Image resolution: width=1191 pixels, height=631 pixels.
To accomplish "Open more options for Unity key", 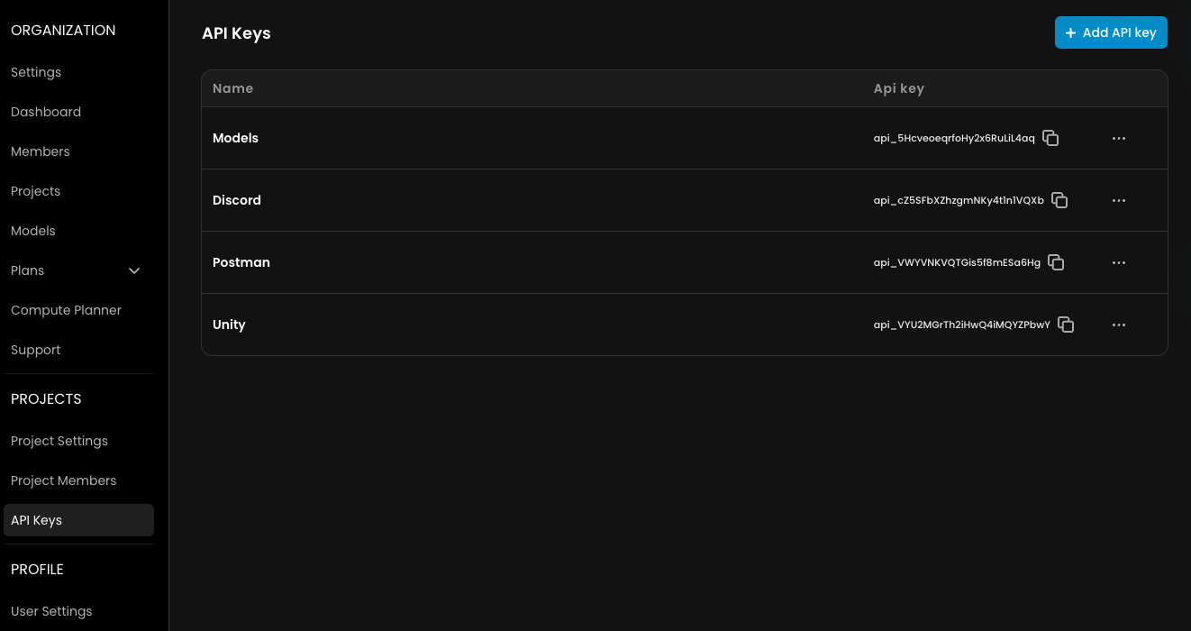I will click(x=1119, y=325).
